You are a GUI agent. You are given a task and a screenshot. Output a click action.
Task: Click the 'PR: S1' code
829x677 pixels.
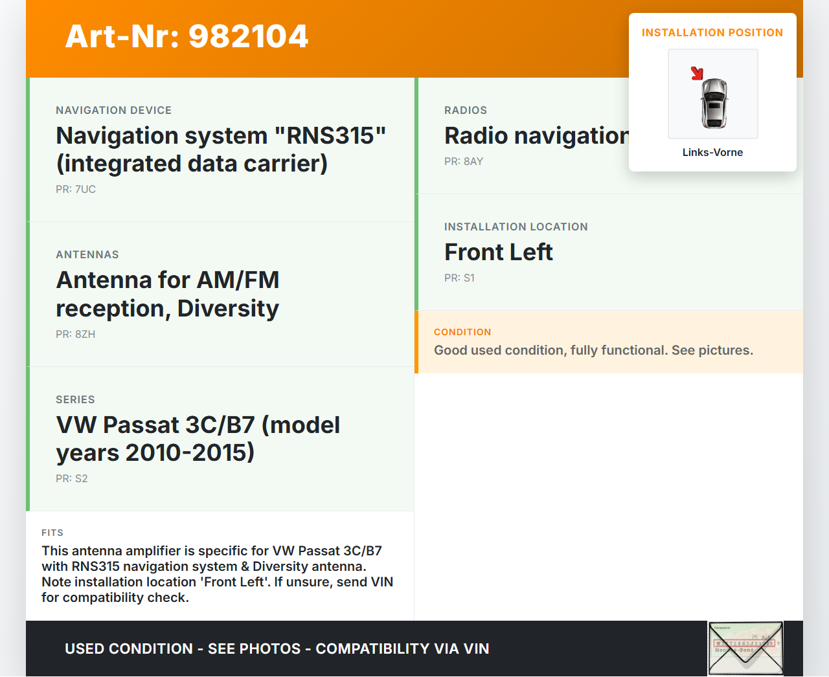459,278
